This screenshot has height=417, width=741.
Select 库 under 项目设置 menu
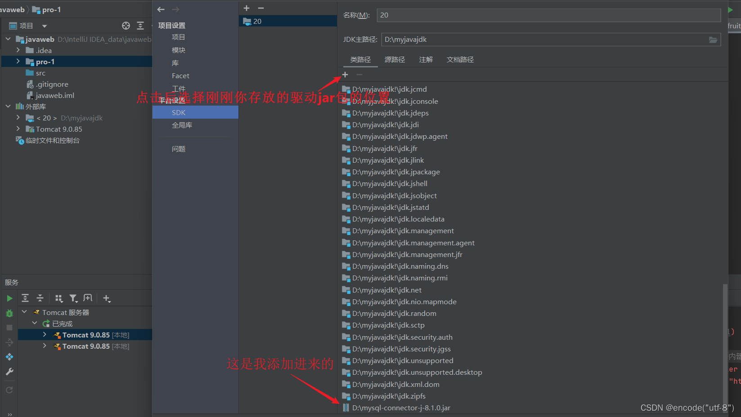click(175, 62)
